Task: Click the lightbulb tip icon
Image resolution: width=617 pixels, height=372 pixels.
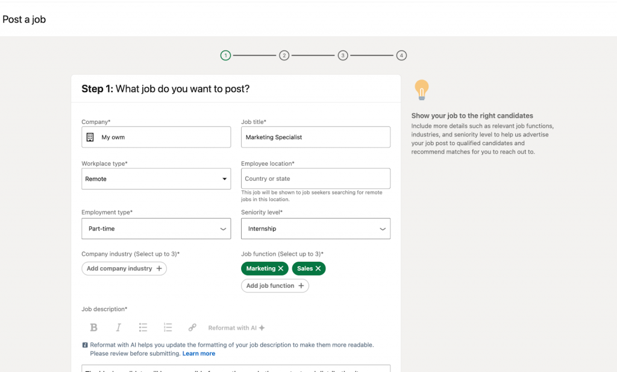Action: pyautogui.click(x=421, y=89)
